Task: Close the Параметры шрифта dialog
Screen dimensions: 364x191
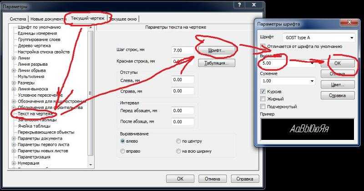Action: (349, 22)
